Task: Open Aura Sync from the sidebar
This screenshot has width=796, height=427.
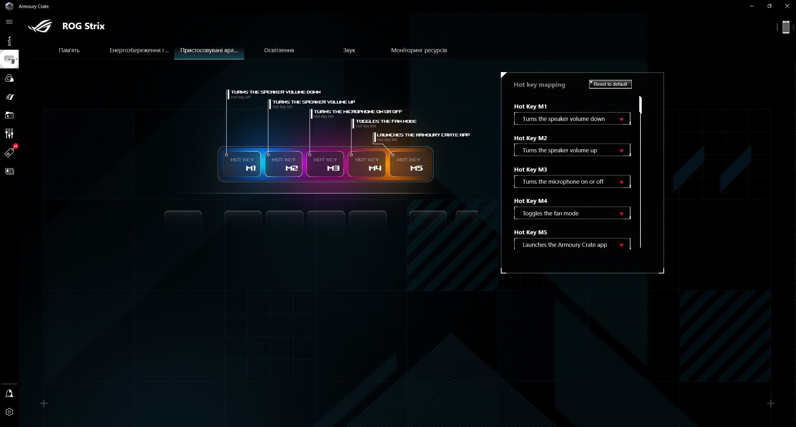Action: (x=9, y=78)
